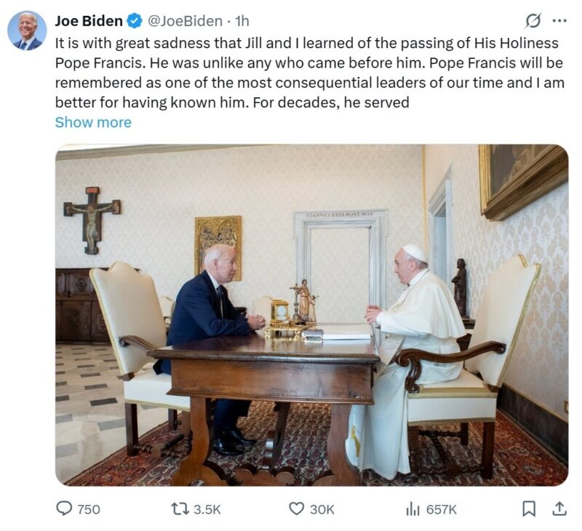Click the blue verified checkmark badge
This screenshot has width=582, height=531.
135,21
